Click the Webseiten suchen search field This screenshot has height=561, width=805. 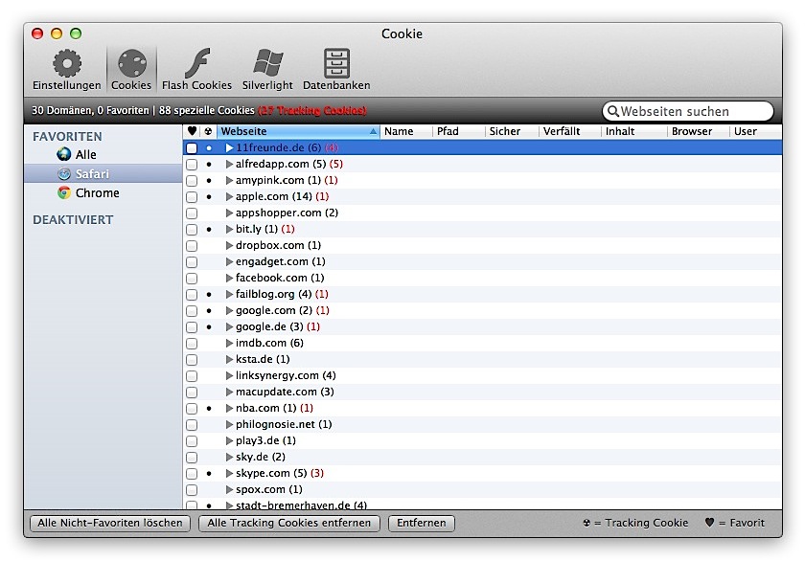(692, 111)
